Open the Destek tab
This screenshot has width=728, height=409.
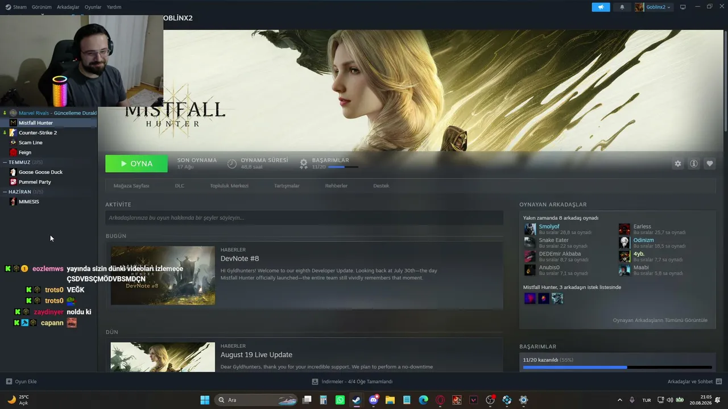tap(381, 186)
